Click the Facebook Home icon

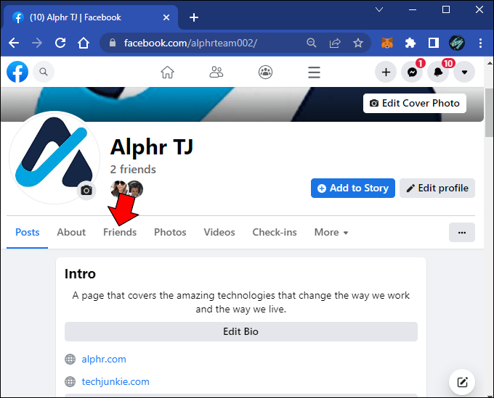pyautogui.click(x=167, y=72)
